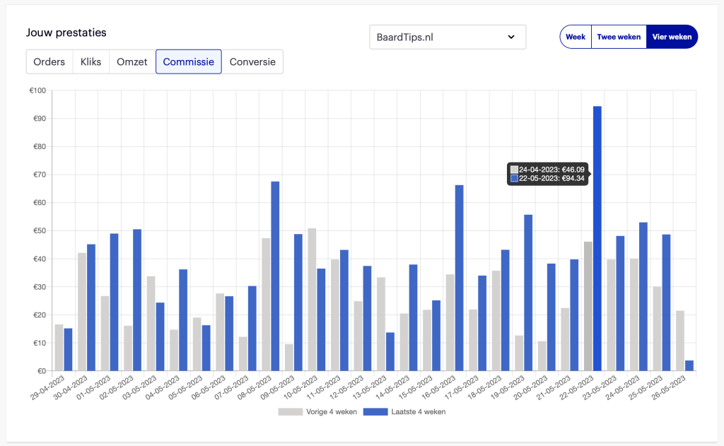Select the Vier weken range

(672, 37)
